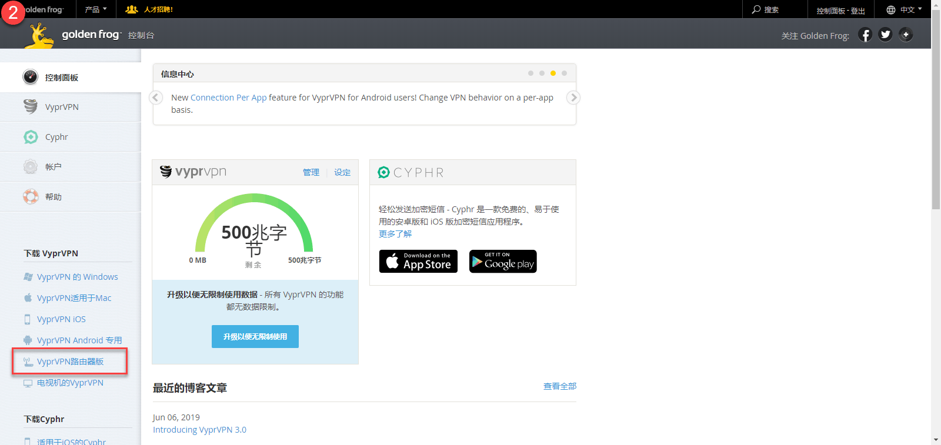Open Golden Frog Twitter icon
Image resolution: width=941 pixels, height=445 pixels.
[x=885, y=35]
